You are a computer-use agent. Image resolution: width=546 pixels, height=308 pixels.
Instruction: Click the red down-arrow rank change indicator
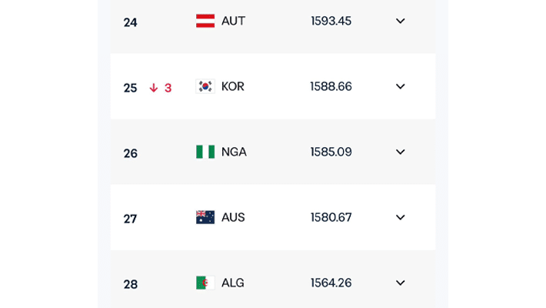click(154, 88)
